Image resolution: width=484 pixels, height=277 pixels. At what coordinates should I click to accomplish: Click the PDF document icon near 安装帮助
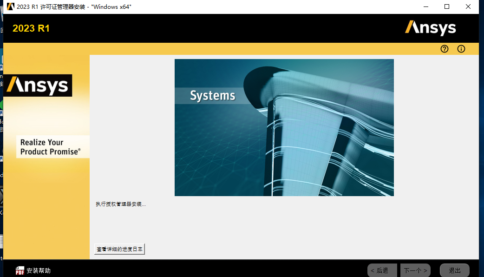[x=19, y=270]
